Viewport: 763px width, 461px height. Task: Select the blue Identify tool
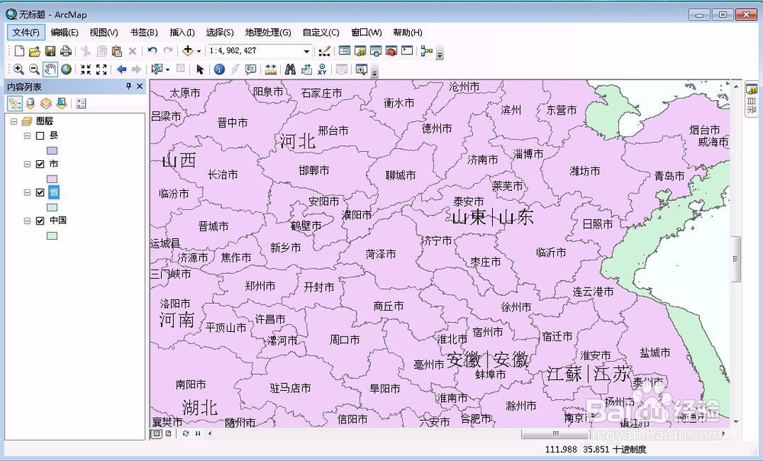(220, 69)
